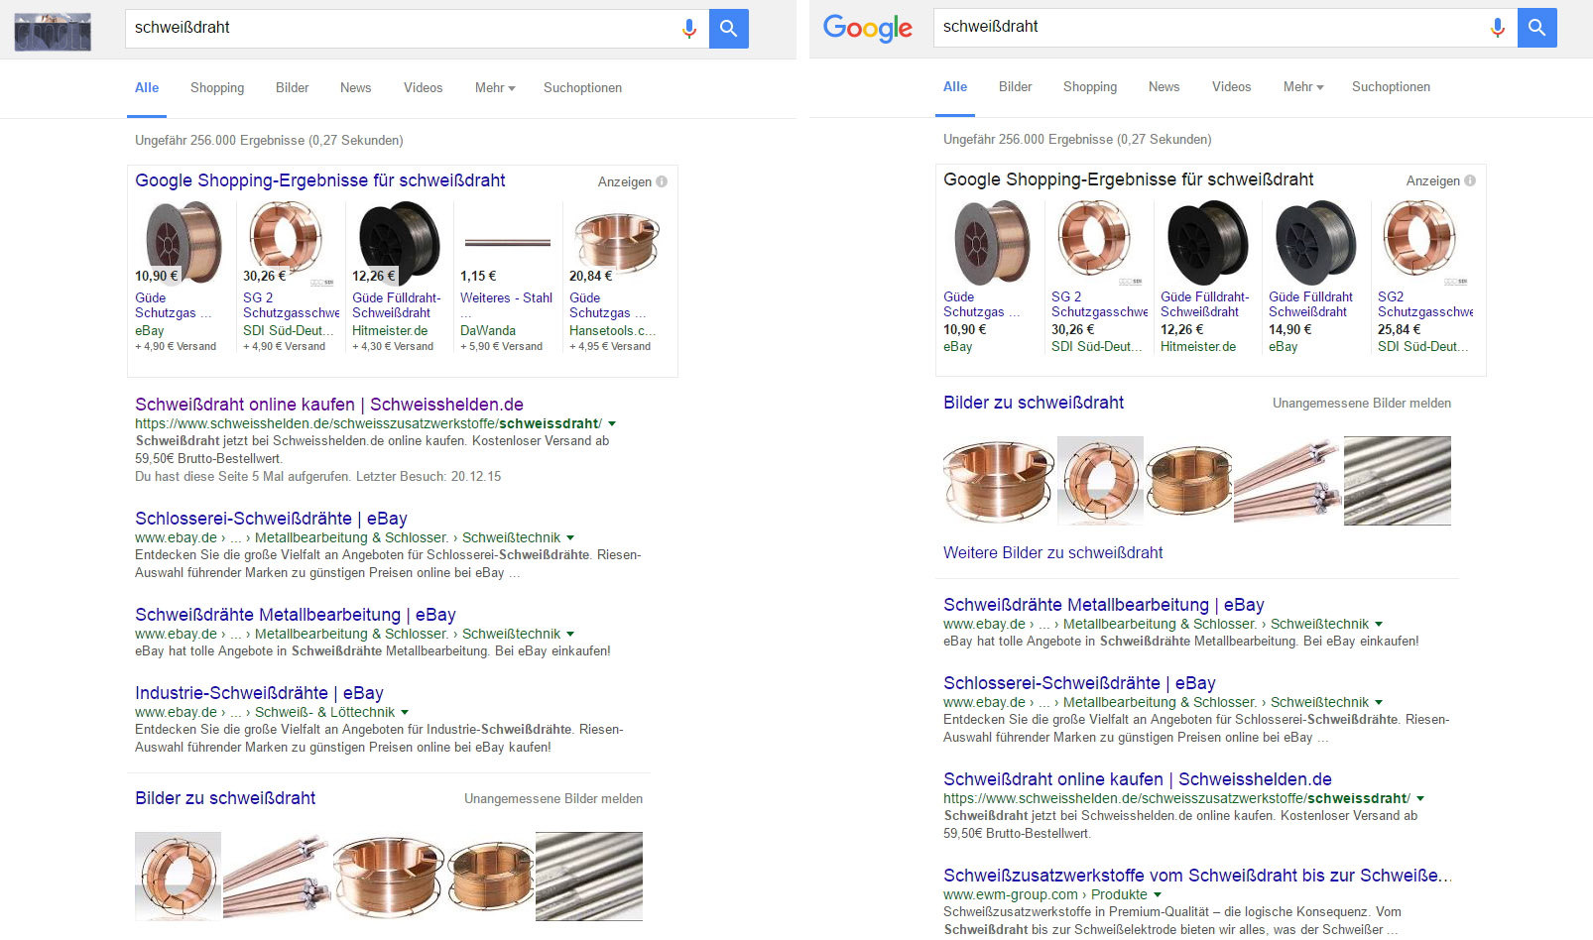Open Güde Fülldraht 14,90 € link in right window
The image size is (1593, 940).
(1310, 304)
